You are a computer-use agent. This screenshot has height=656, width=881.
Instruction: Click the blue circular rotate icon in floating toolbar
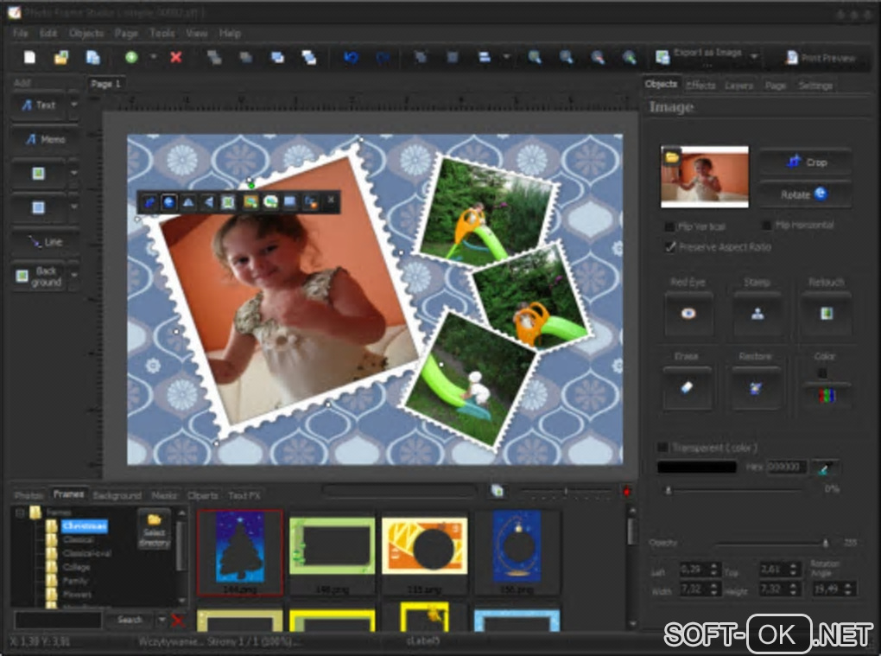[168, 201]
